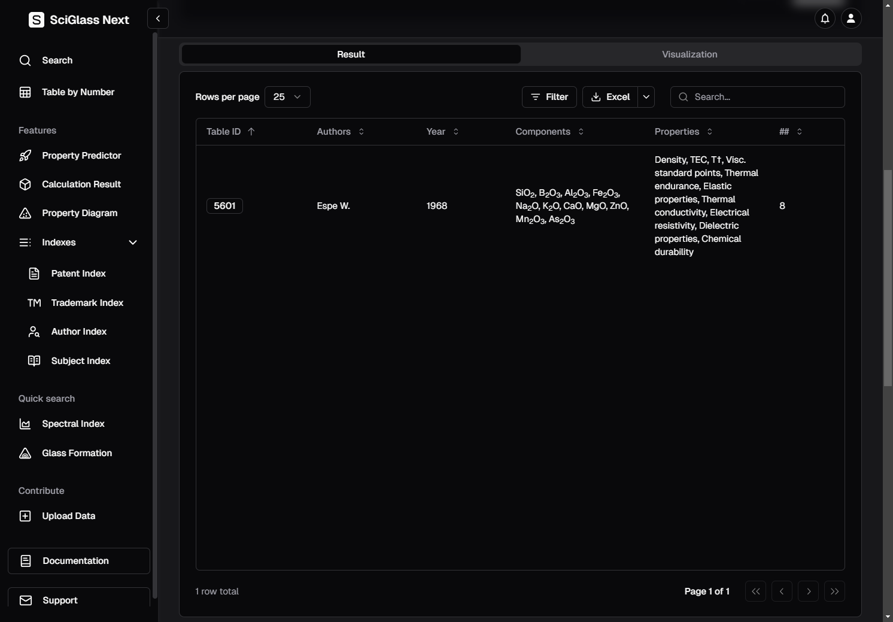Collapse the sidebar with arrow button

[158, 19]
